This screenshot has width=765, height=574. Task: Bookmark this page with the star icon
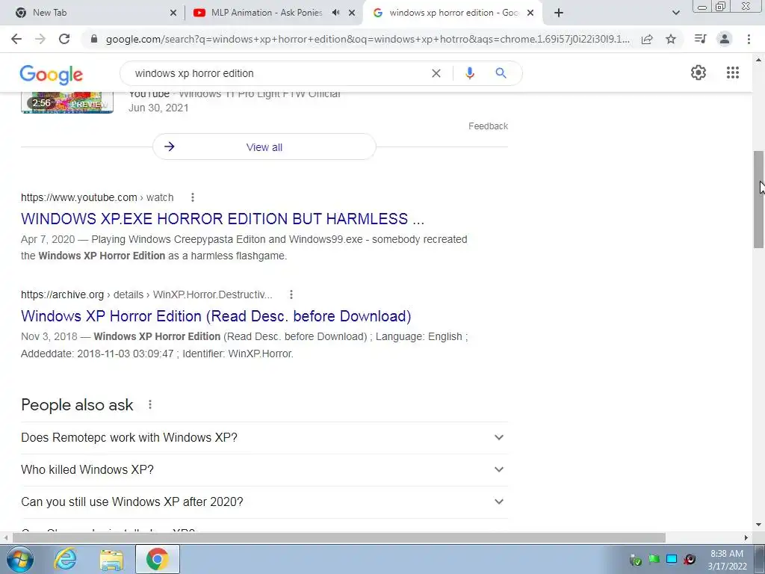[671, 39]
